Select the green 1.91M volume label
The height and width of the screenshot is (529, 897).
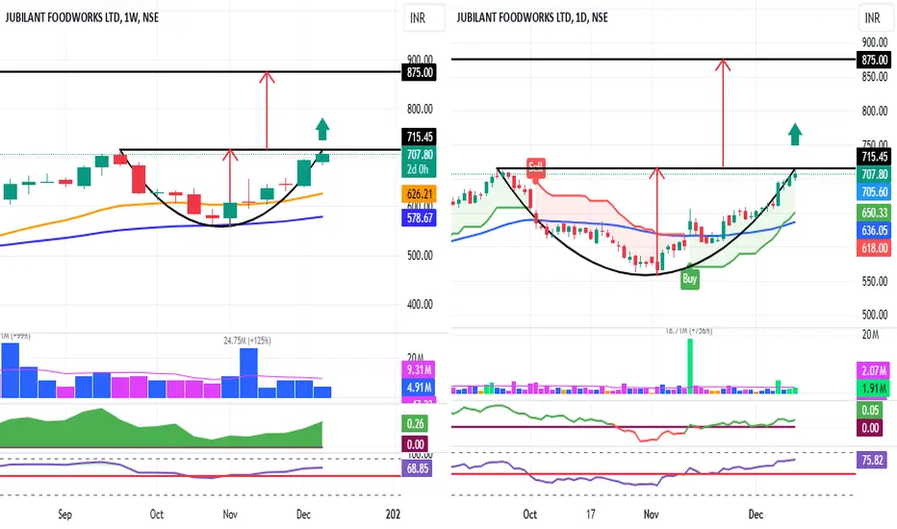pyautogui.click(x=874, y=389)
